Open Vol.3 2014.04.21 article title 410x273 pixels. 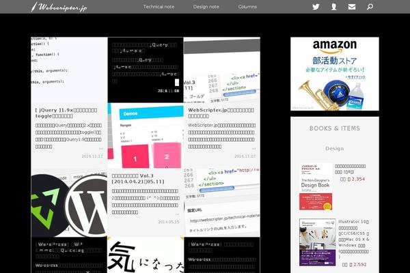(x=138, y=178)
